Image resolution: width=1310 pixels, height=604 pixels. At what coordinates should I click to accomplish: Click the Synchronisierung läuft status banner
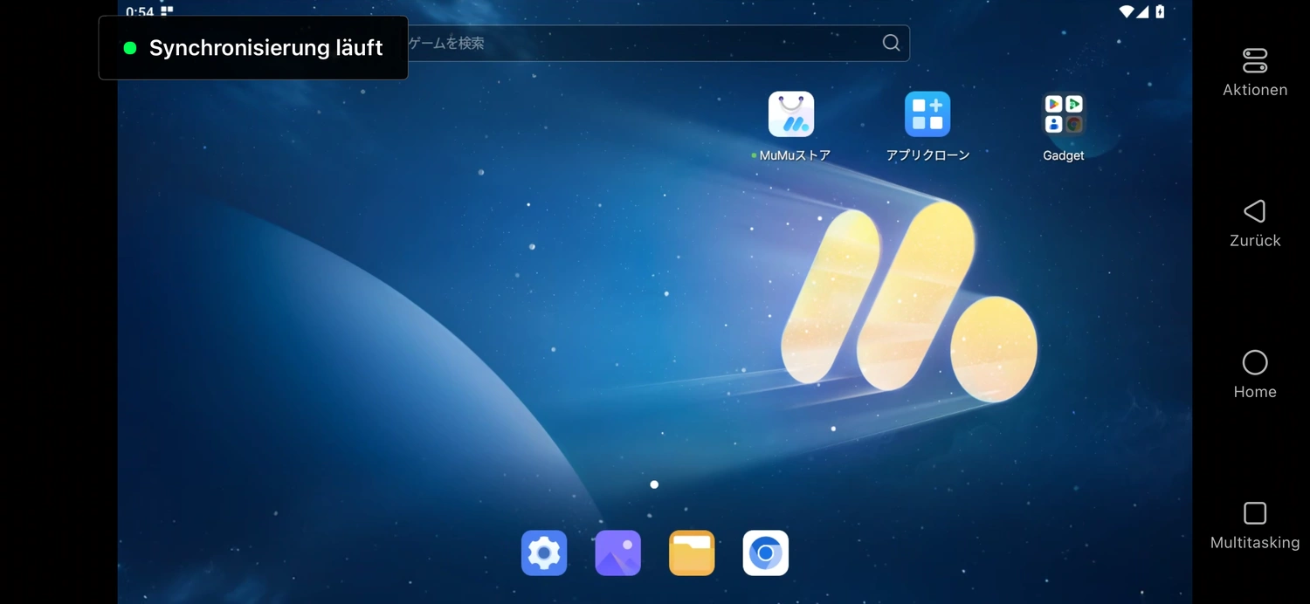pos(253,48)
